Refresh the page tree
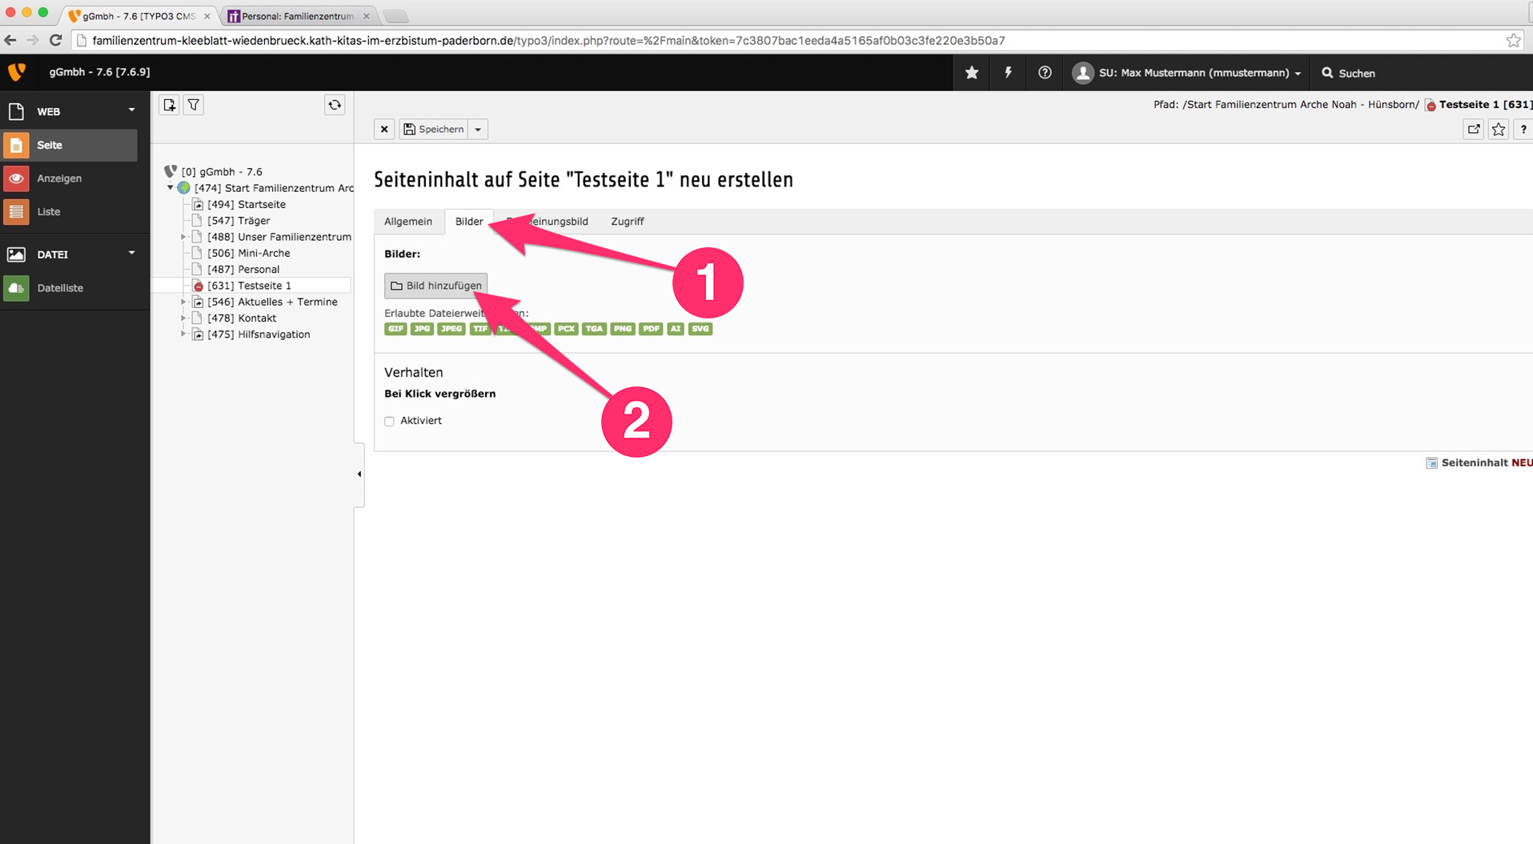The width and height of the screenshot is (1533, 844). click(335, 105)
